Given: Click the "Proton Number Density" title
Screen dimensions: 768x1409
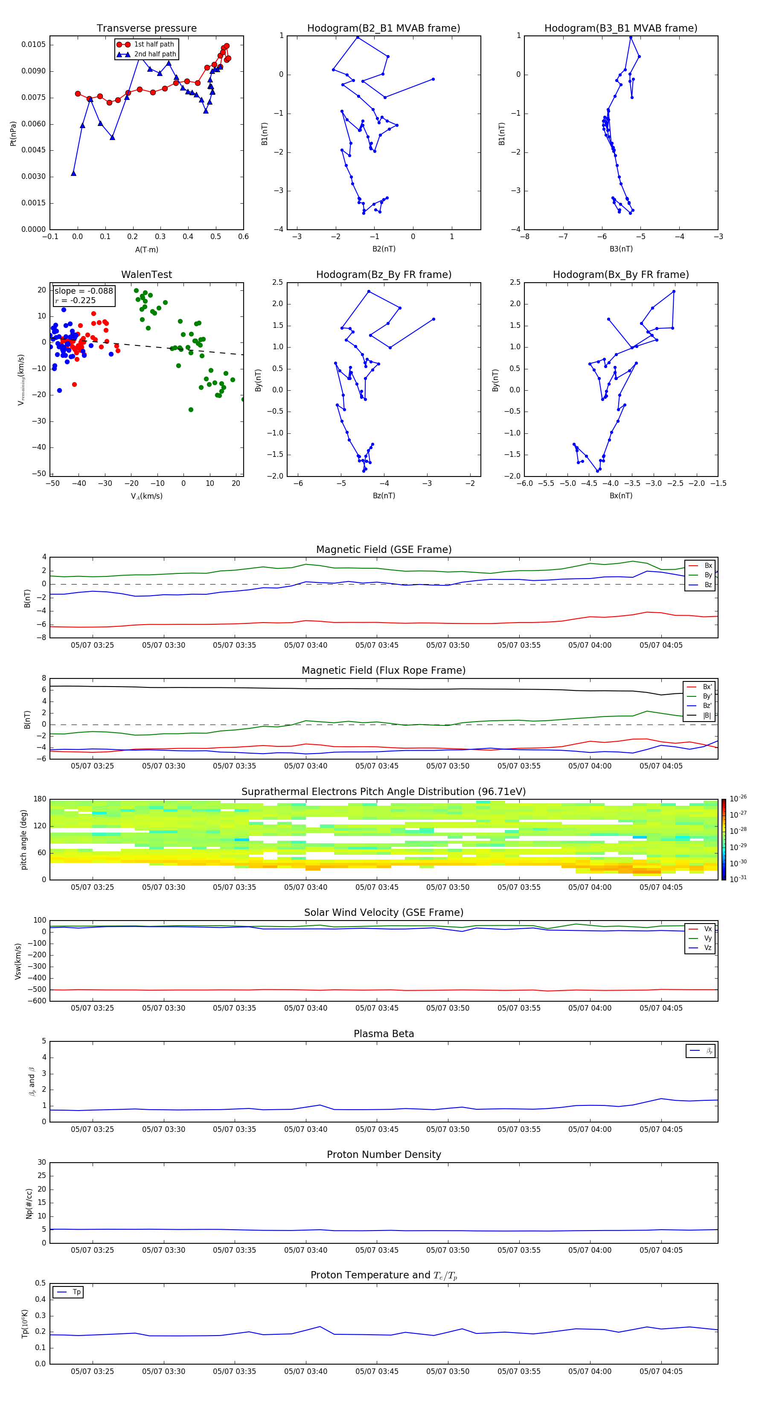Looking at the screenshot, I should pyautogui.click(x=384, y=1155).
